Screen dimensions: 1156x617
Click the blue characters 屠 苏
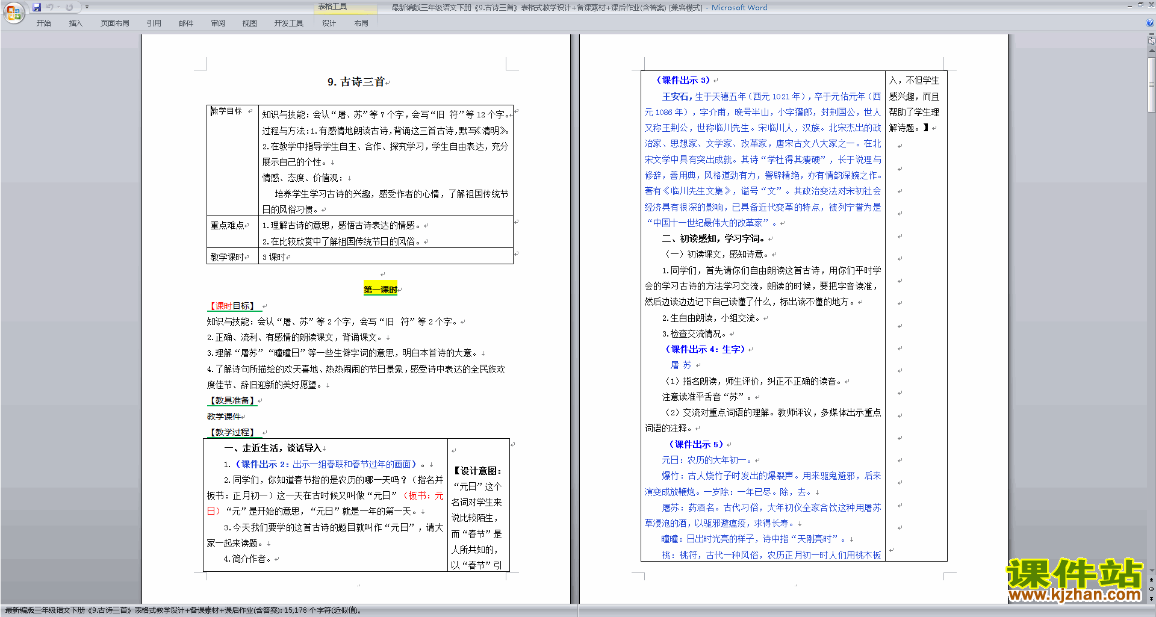pyautogui.click(x=681, y=365)
